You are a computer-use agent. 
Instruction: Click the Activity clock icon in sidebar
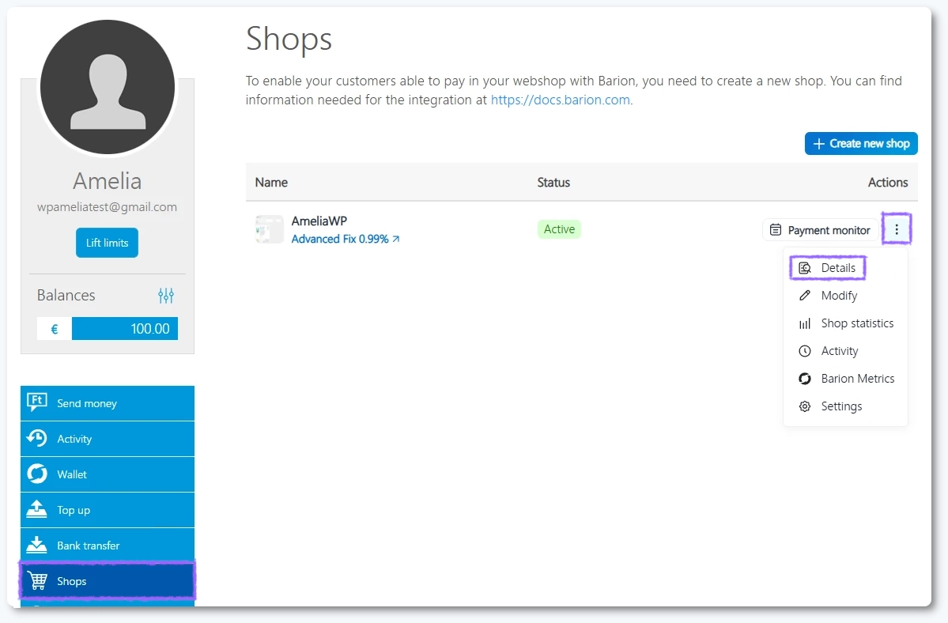point(37,439)
